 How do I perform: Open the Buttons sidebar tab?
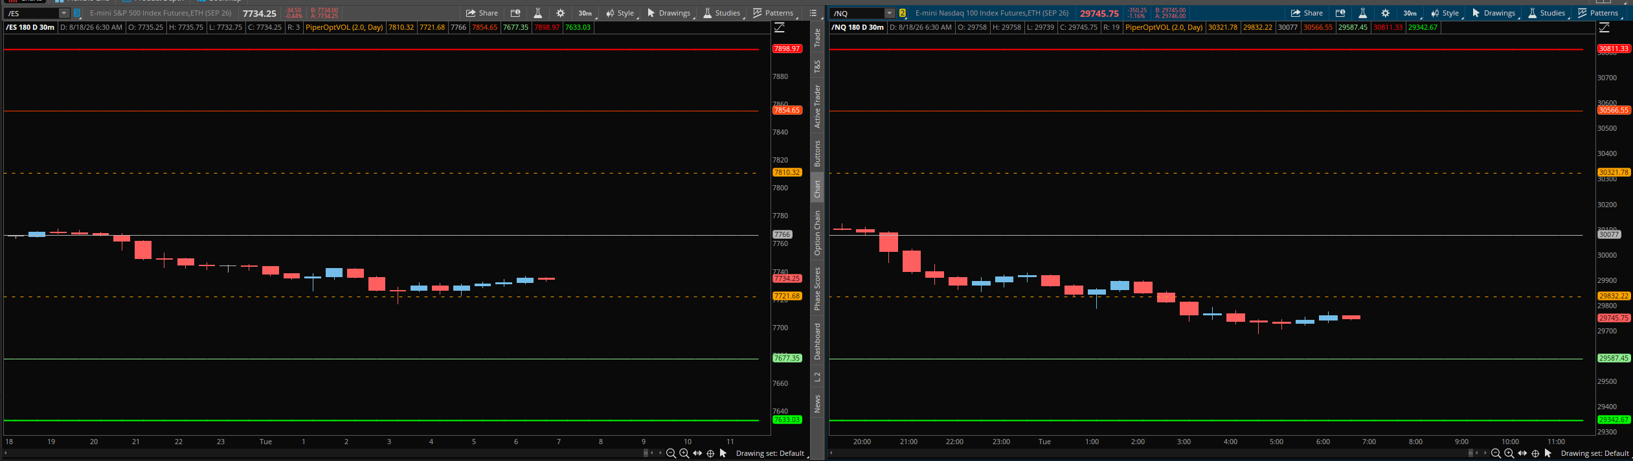(817, 153)
